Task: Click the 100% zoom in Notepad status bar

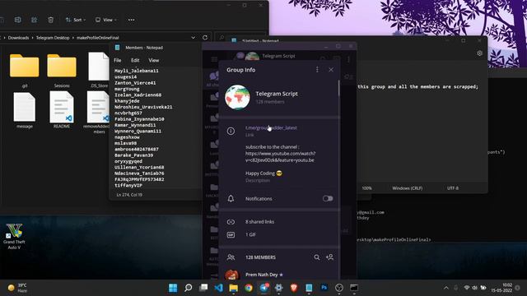Action: [x=366, y=188]
